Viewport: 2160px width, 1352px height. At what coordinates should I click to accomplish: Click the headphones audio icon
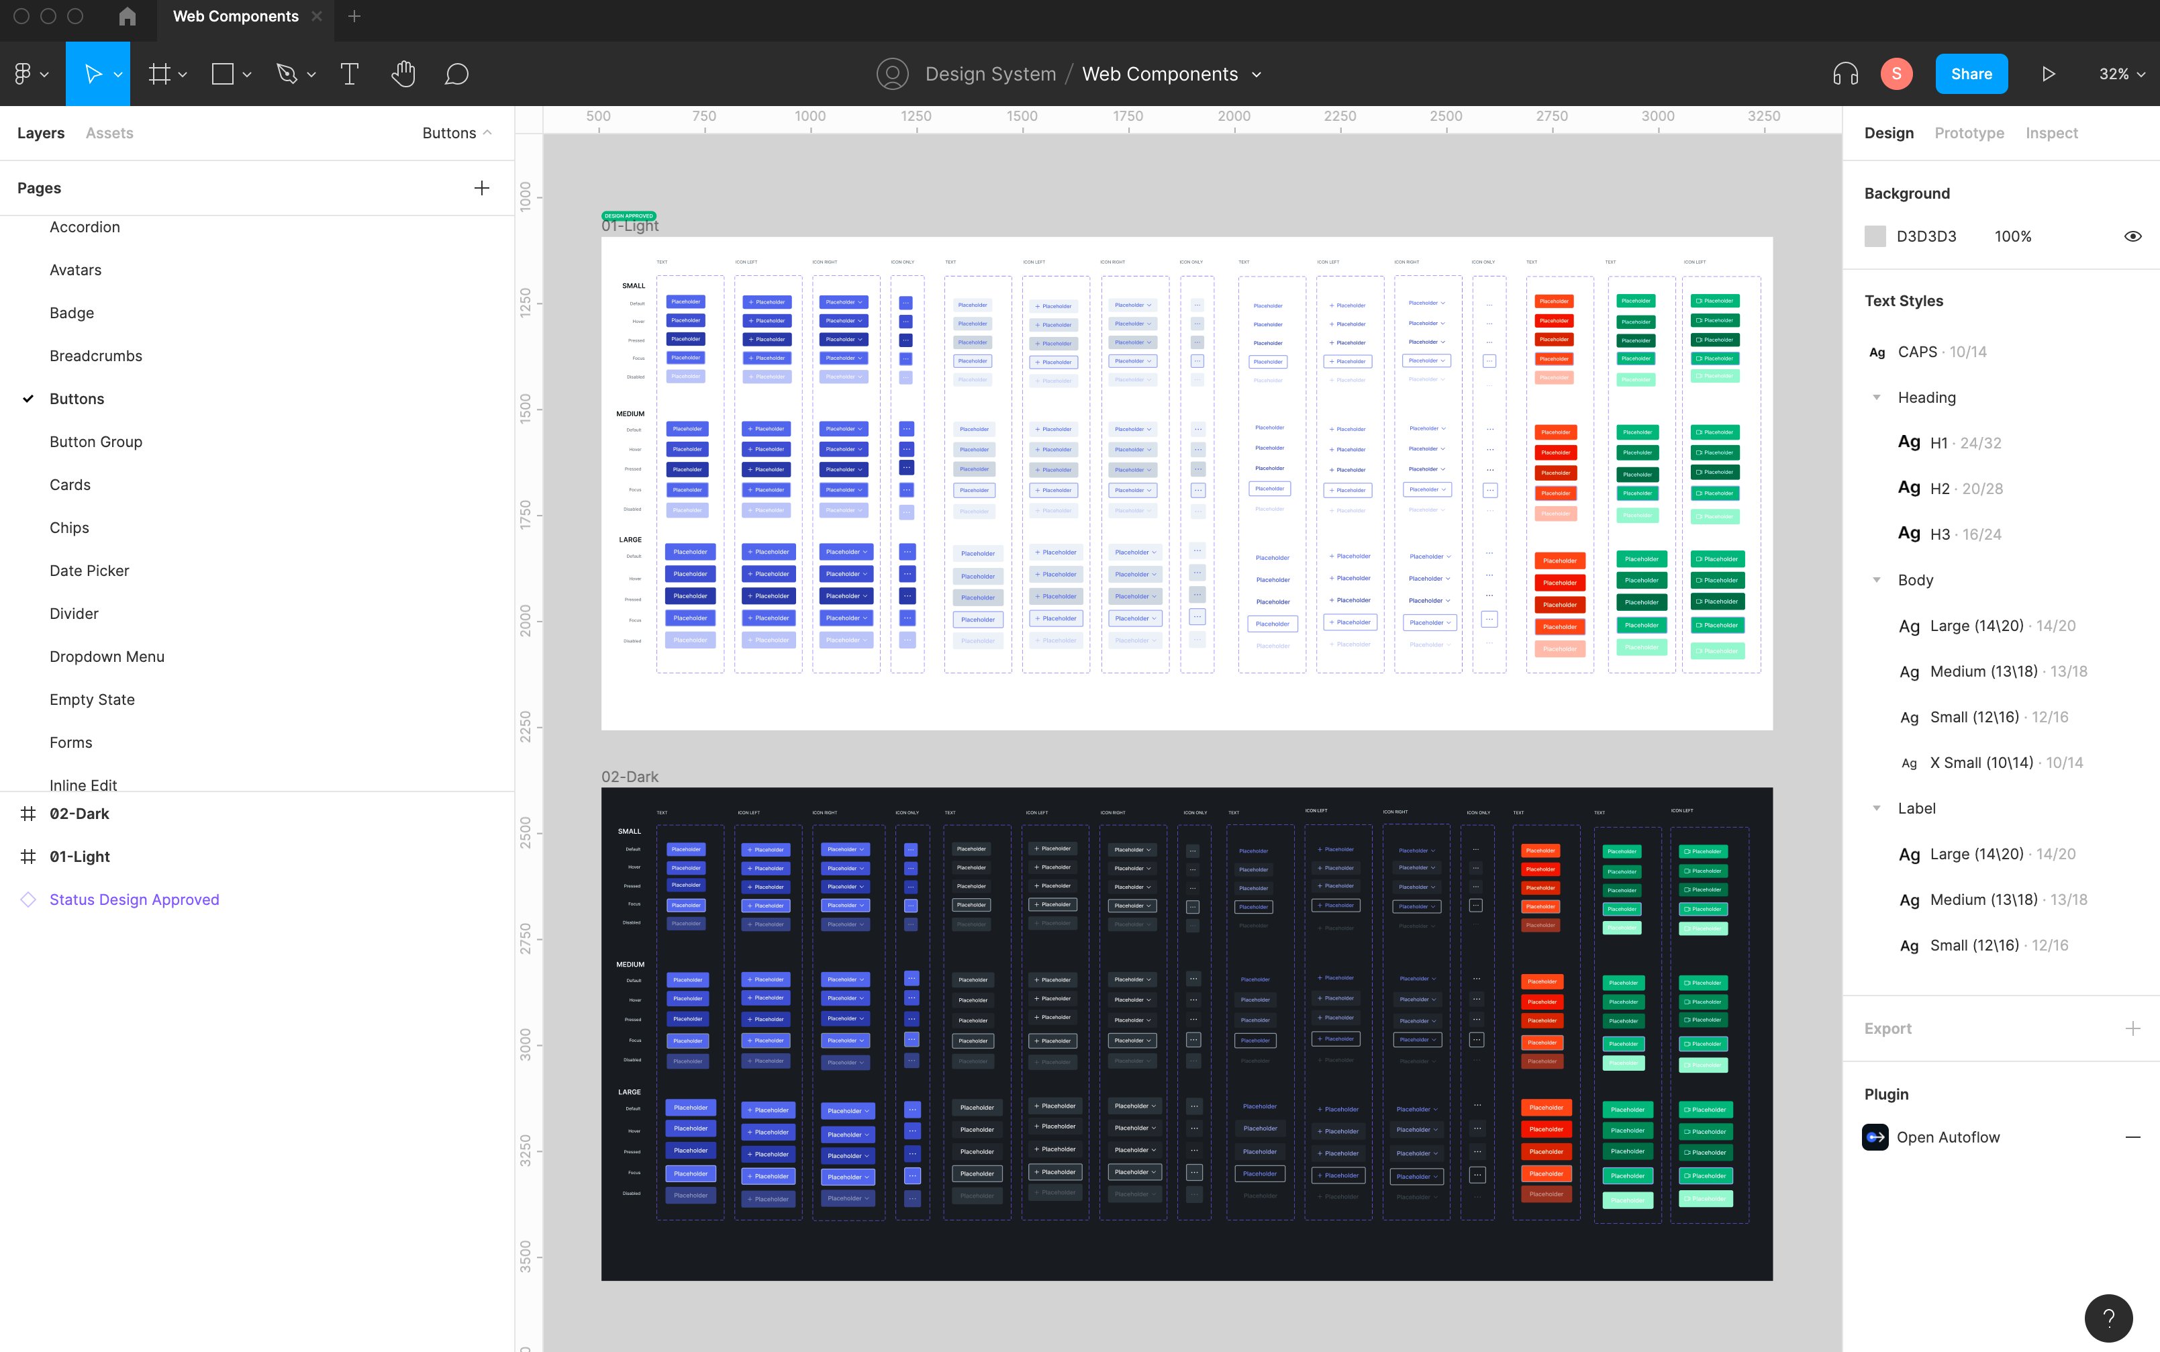tap(1846, 73)
